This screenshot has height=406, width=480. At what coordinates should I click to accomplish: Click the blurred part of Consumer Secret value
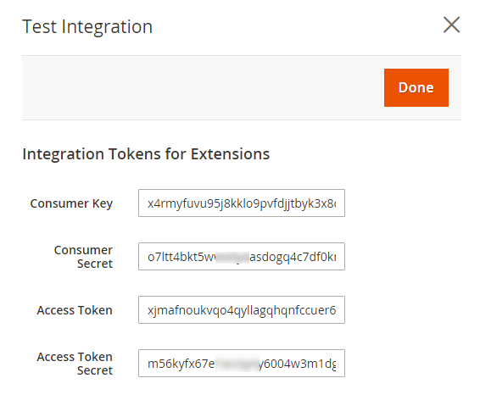click(232, 258)
